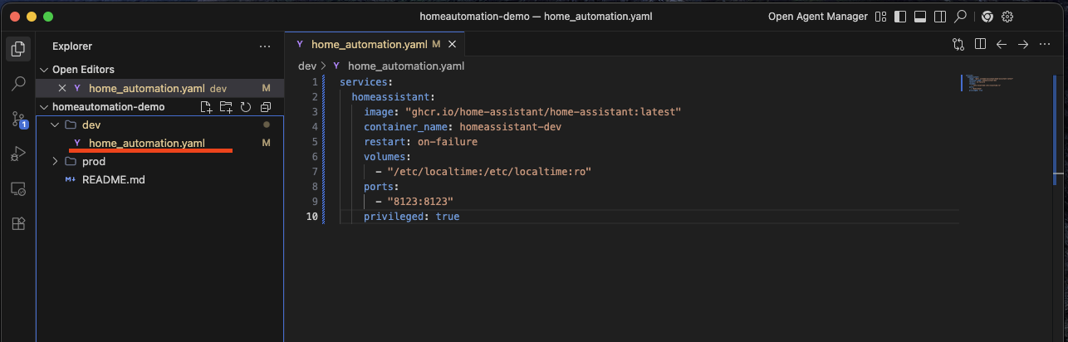Open Explorer panel more actions menu

point(265,46)
